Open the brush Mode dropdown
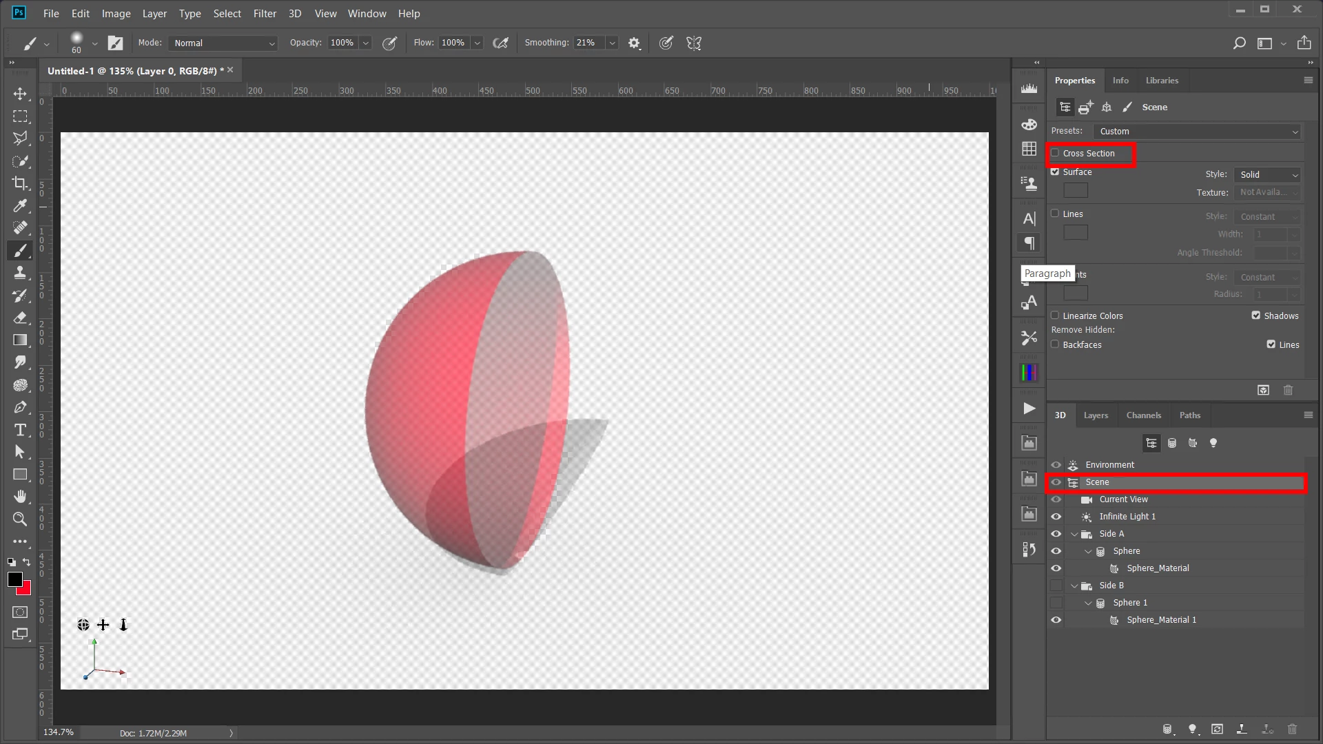Image resolution: width=1323 pixels, height=744 pixels. click(x=223, y=43)
